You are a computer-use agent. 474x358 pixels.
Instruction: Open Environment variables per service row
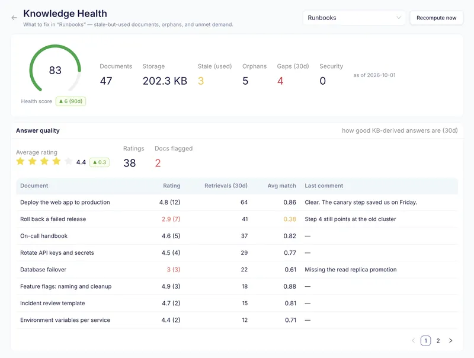237,320
